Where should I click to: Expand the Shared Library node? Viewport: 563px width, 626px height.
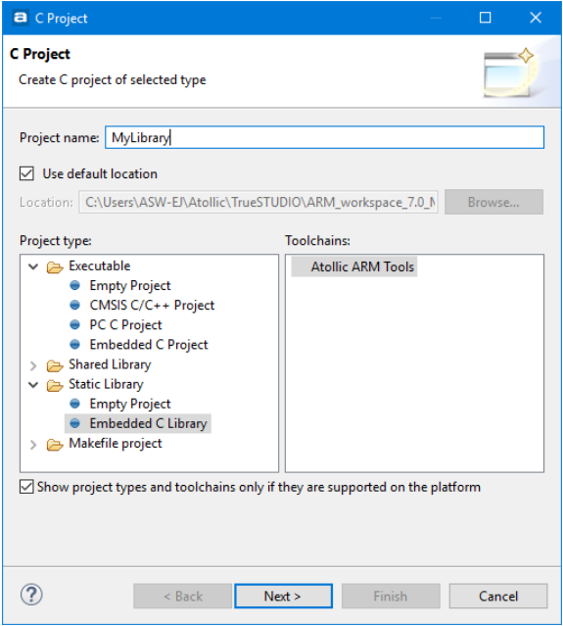click(x=33, y=365)
